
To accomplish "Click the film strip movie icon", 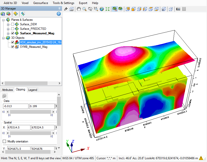I will [x=184, y=9].
